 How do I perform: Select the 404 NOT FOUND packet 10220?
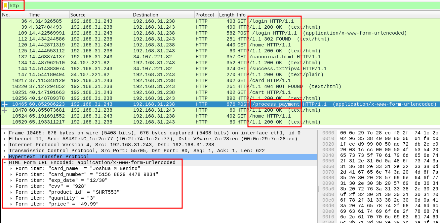pyautogui.click(x=132, y=87)
